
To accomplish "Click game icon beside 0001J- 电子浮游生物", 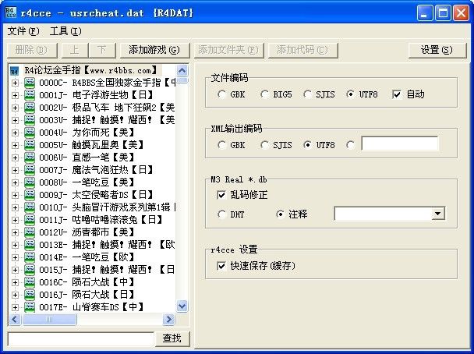I will click(30, 95).
